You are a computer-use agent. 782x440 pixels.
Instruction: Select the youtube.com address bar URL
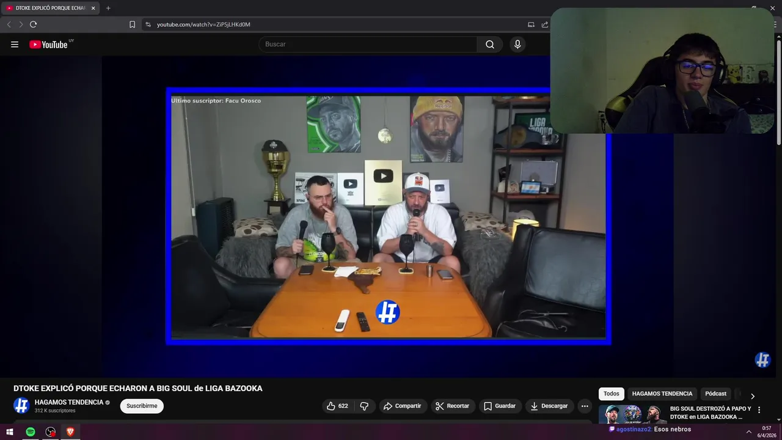203,24
